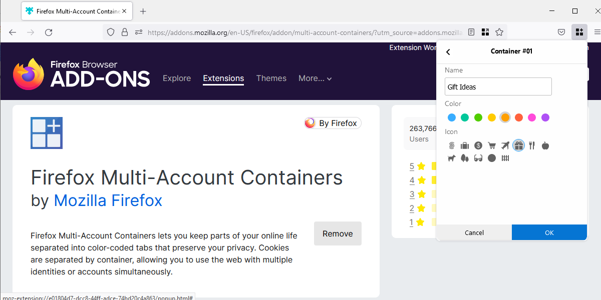Toggle reader view in the address bar
This screenshot has width=601, height=300.
tap(471, 32)
